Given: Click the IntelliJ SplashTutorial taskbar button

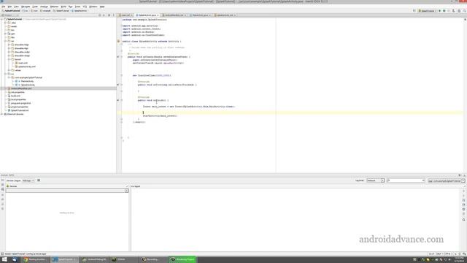Looking at the screenshot, I should point(65,259).
